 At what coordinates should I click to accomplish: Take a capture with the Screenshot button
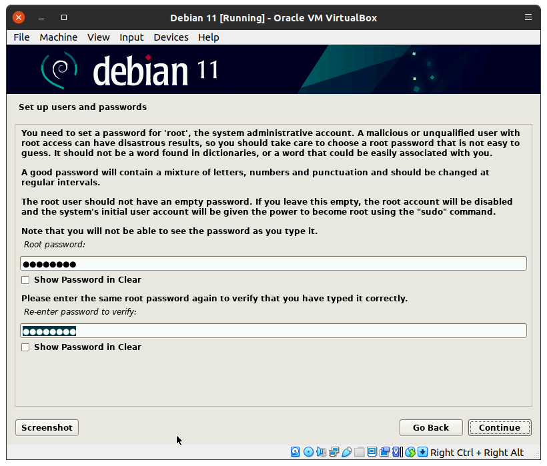tap(47, 428)
